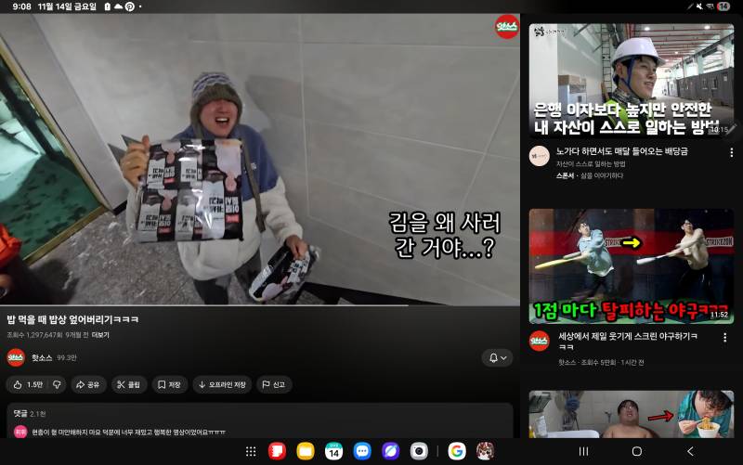Open the more options menu for the baseball video
The height and width of the screenshot is (465, 743).
[725, 337]
